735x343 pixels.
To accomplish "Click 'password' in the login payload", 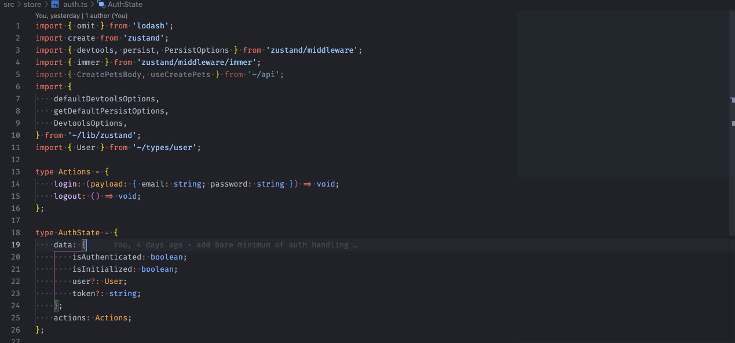I will click(x=229, y=184).
